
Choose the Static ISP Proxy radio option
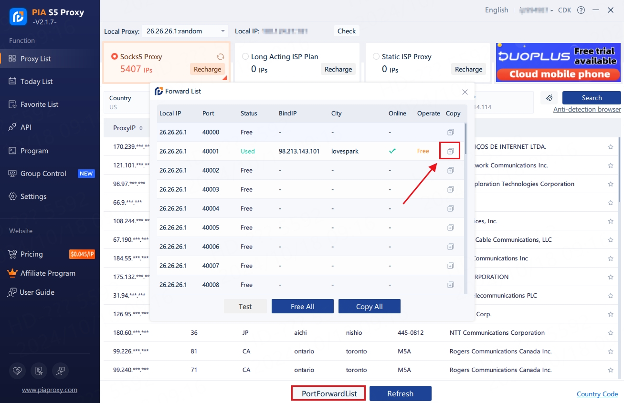pyautogui.click(x=376, y=57)
